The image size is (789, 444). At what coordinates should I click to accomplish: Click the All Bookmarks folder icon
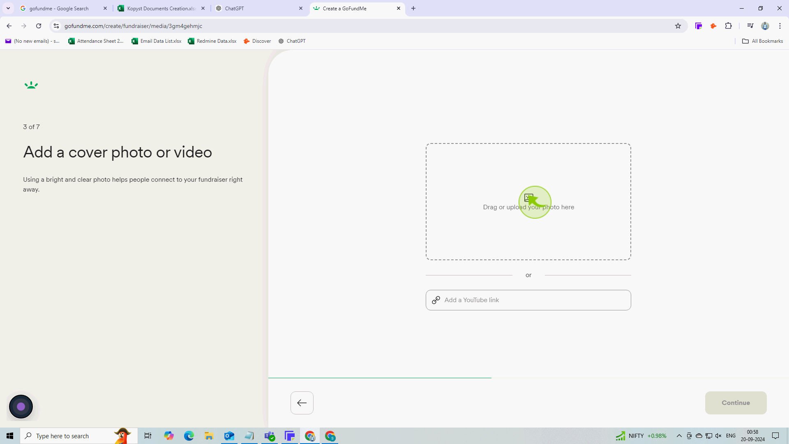[746, 41]
